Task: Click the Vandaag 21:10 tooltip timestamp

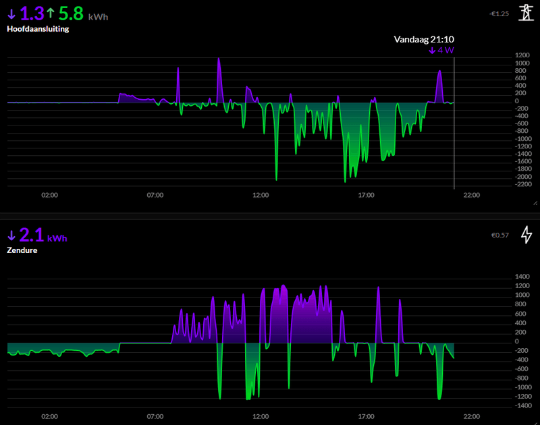Action: (x=424, y=39)
